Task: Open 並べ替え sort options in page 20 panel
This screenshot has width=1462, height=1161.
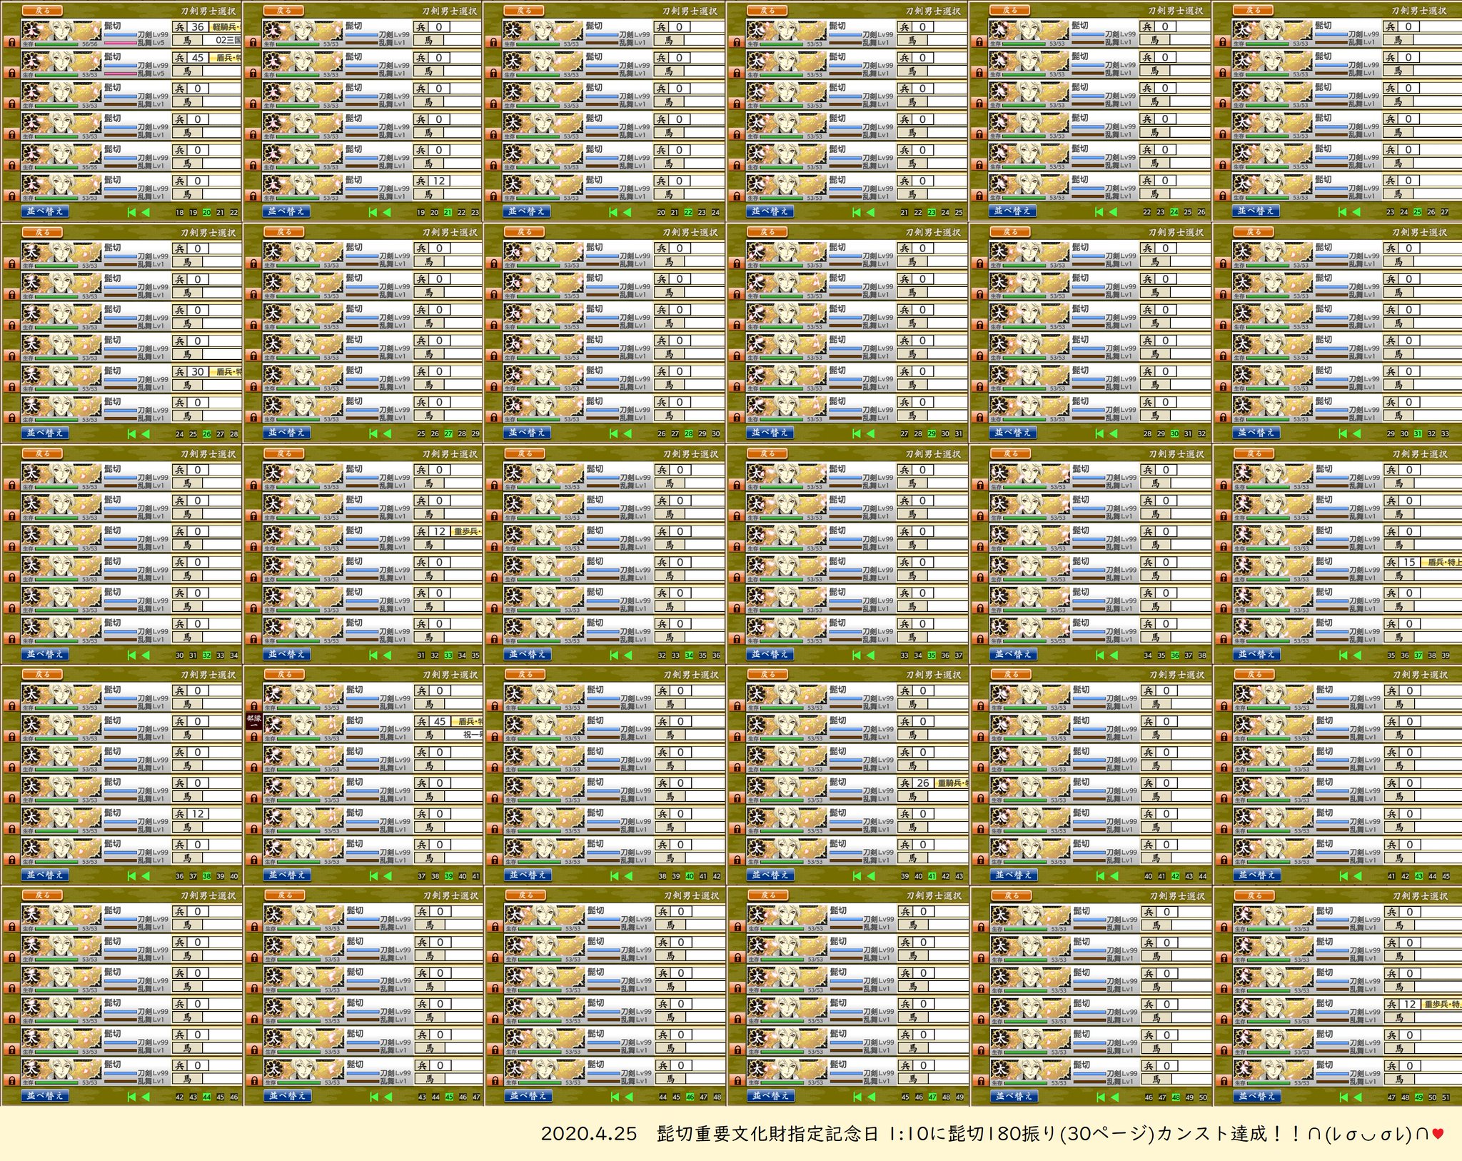Action: pyautogui.click(x=46, y=211)
